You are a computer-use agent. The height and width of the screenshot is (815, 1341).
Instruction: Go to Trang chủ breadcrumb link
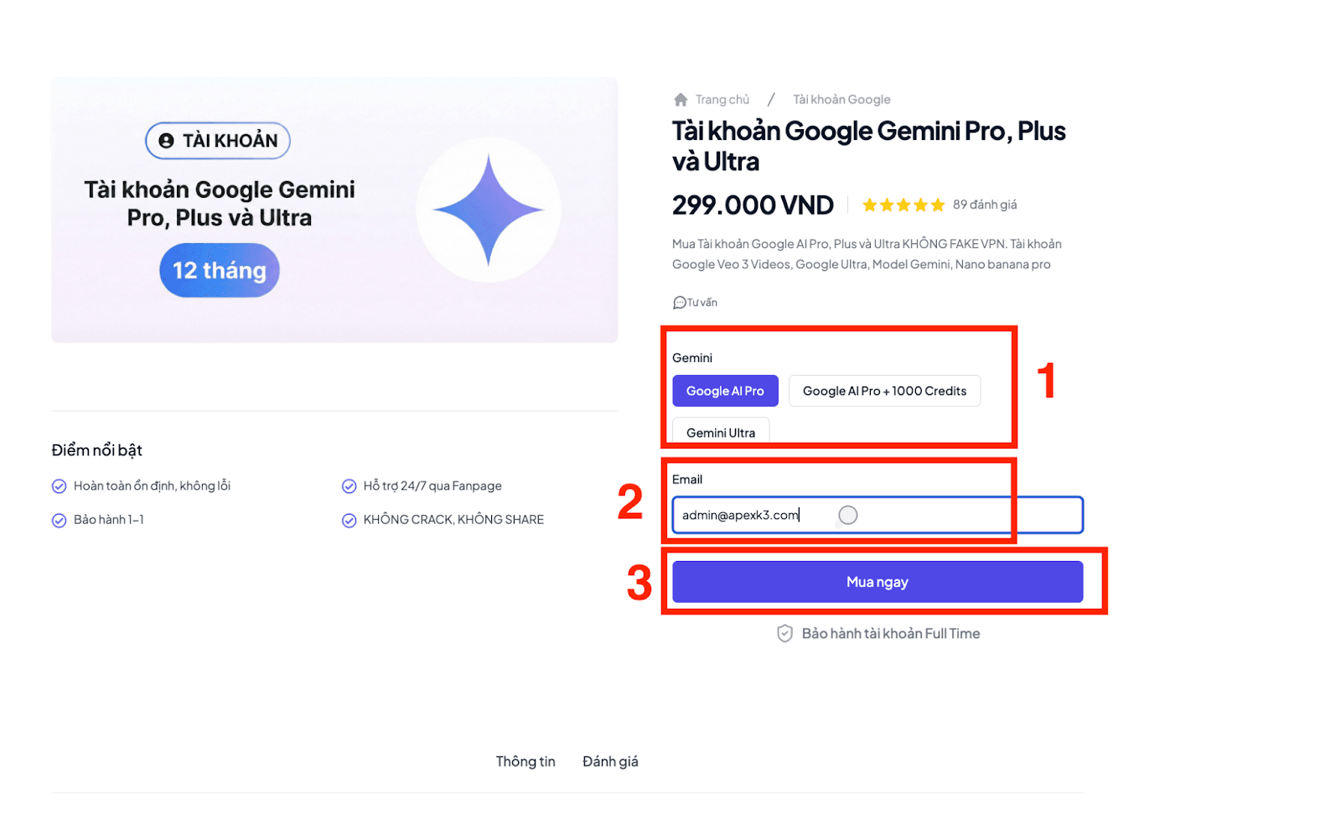click(722, 100)
